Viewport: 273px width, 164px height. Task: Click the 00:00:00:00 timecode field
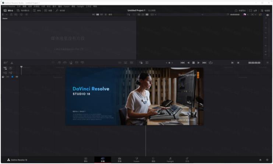point(254,63)
